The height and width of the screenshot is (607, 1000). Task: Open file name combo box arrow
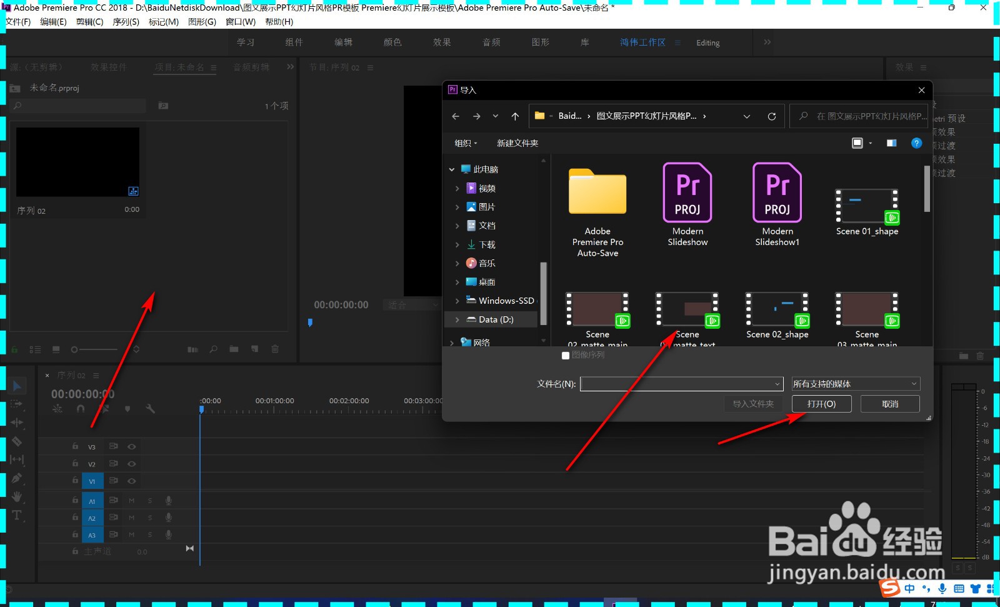coord(777,384)
